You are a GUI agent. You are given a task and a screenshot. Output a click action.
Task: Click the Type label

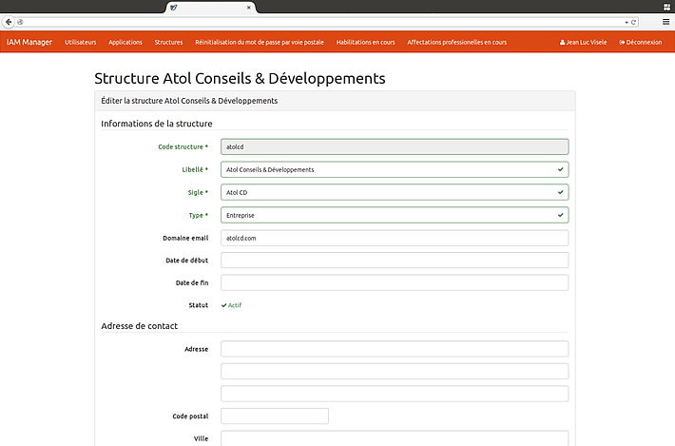[199, 215]
